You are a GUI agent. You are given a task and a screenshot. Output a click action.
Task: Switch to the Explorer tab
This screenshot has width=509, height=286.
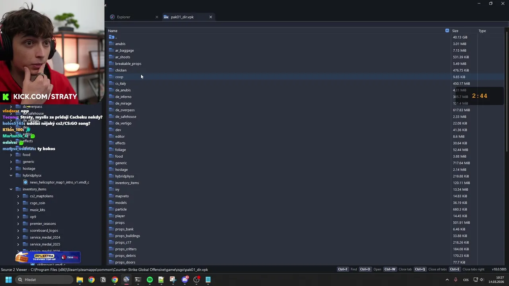[133, 17]
